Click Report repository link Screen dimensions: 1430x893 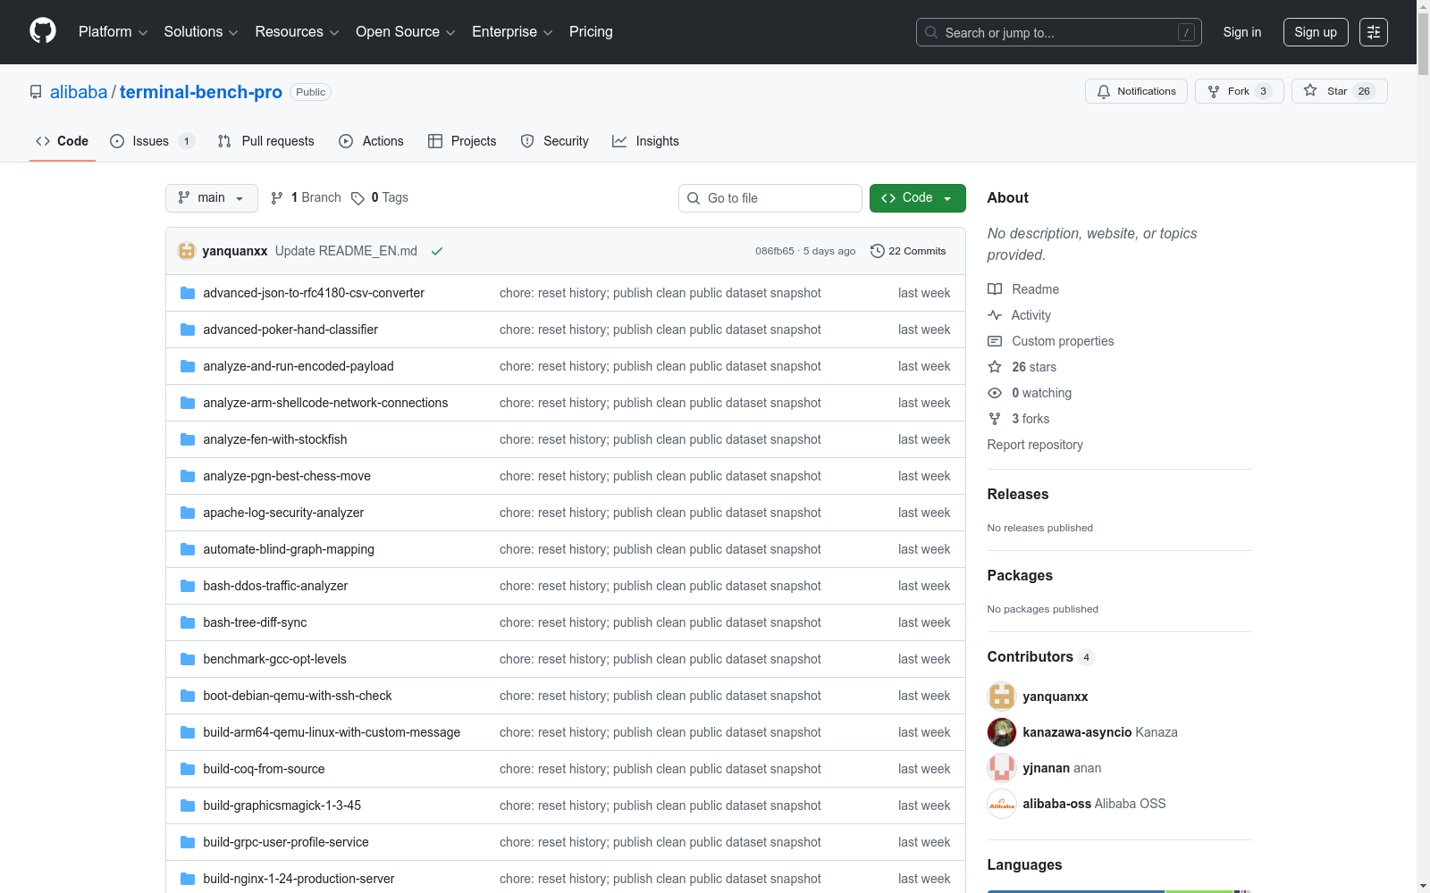coord(1035,445)
